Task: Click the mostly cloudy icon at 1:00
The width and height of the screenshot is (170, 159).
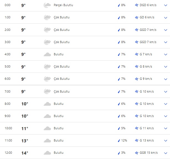Action: (x=47, y=17)
